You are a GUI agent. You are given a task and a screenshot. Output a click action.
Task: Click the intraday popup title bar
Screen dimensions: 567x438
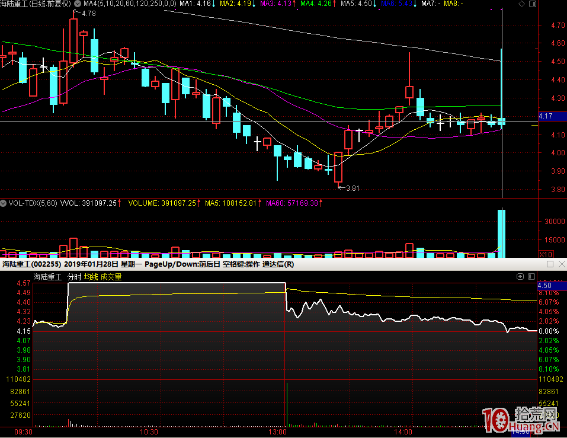(x=237, y=264)
